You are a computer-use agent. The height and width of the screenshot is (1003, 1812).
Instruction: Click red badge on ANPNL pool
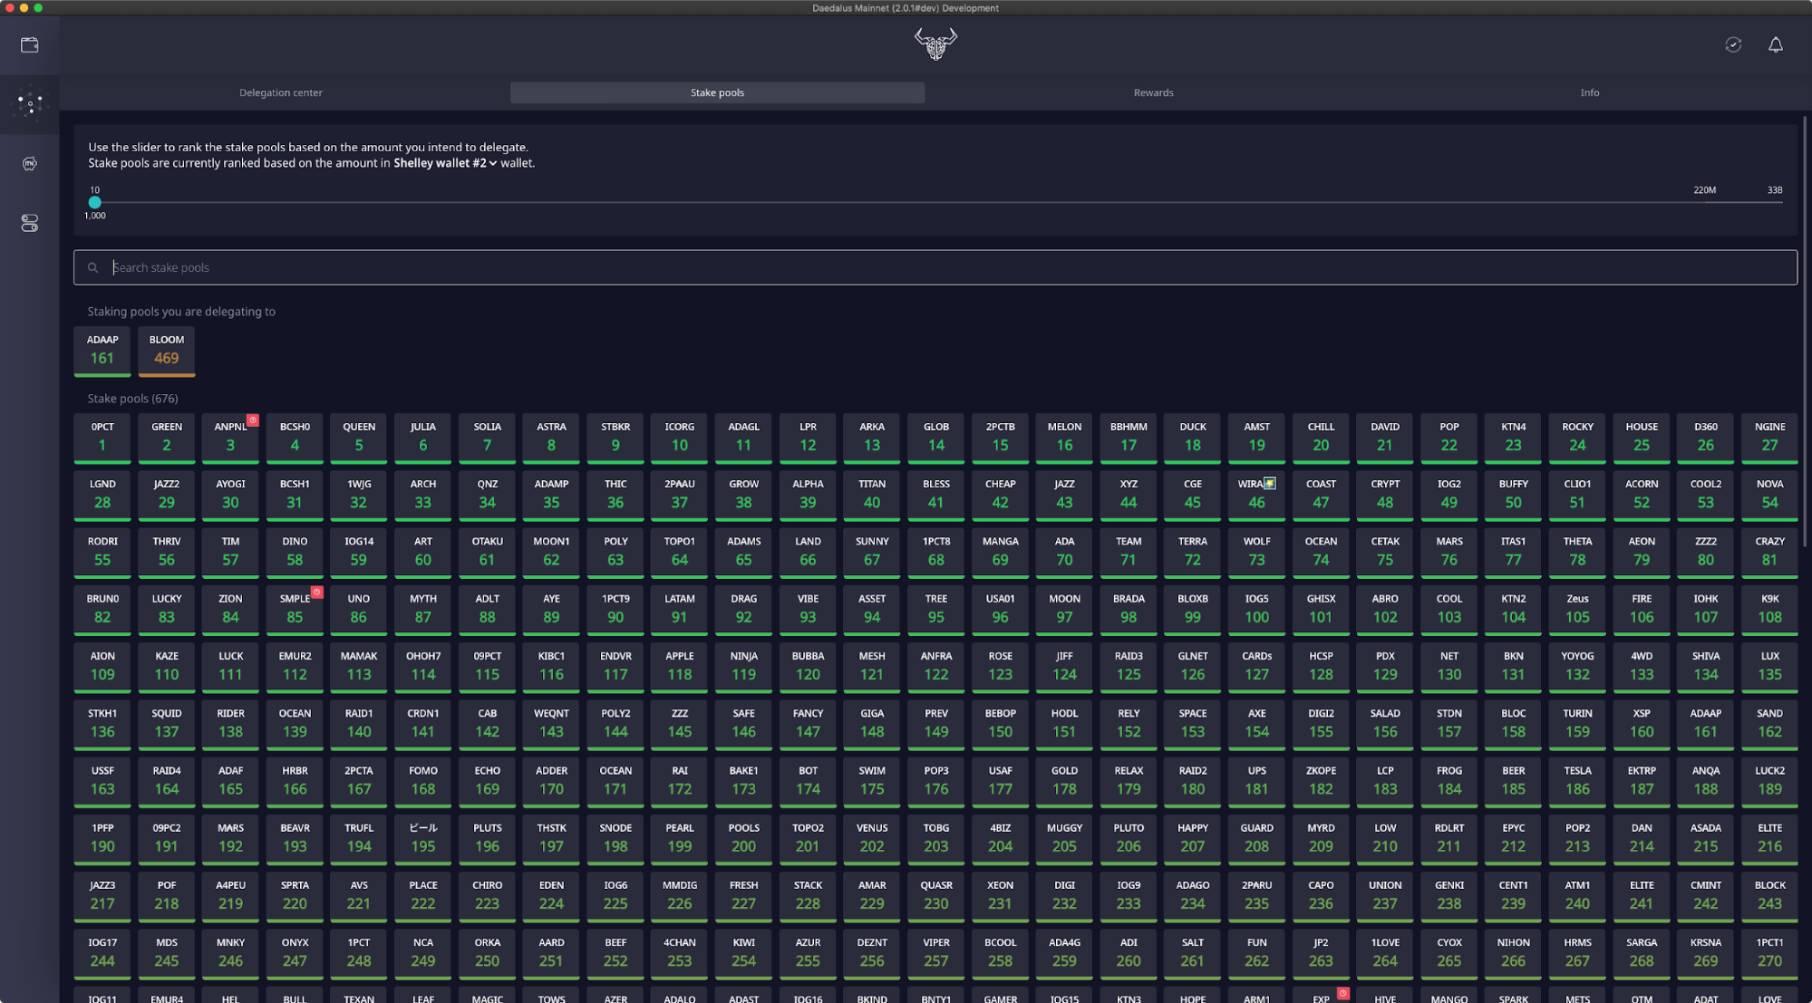click(253, 420)
